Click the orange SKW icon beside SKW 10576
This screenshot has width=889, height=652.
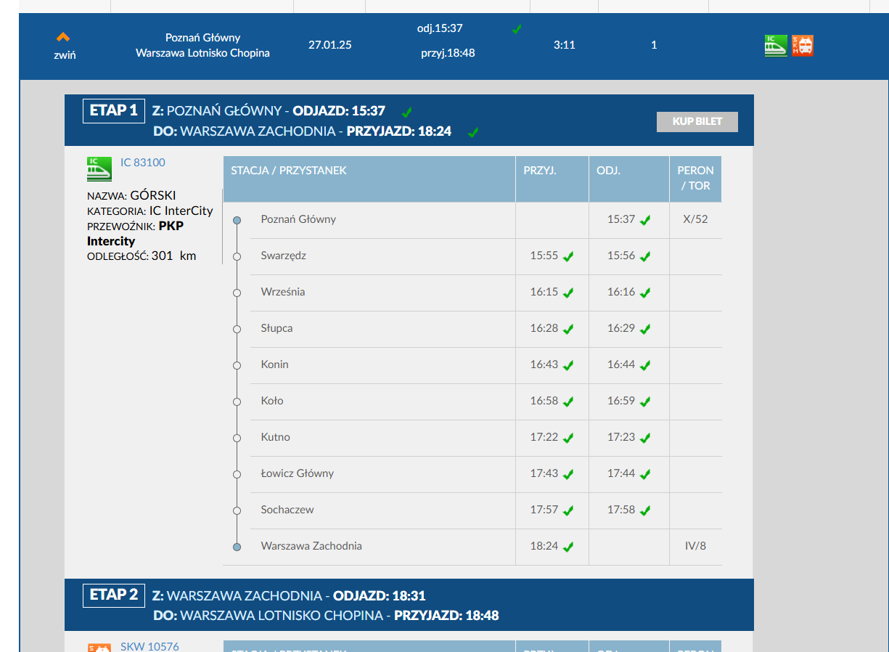(x=99, y=647)
